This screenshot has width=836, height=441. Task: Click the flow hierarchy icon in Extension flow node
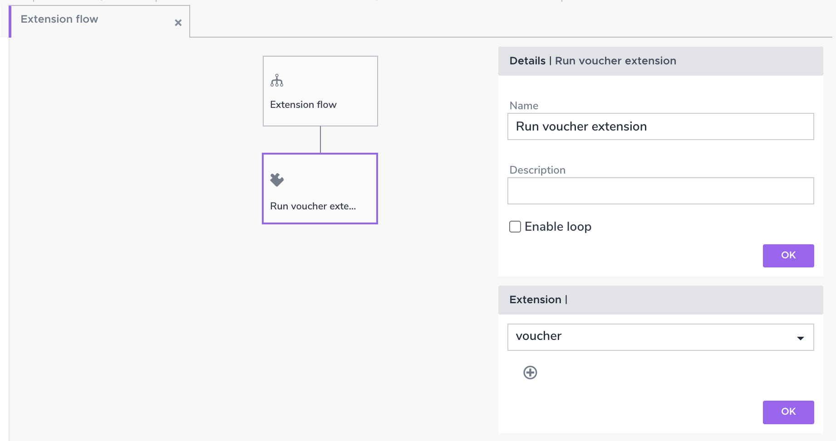(x=277, y=81)
